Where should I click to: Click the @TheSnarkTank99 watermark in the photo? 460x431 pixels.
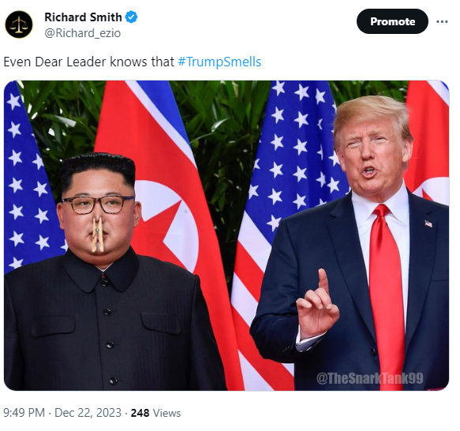coord(369,378)
